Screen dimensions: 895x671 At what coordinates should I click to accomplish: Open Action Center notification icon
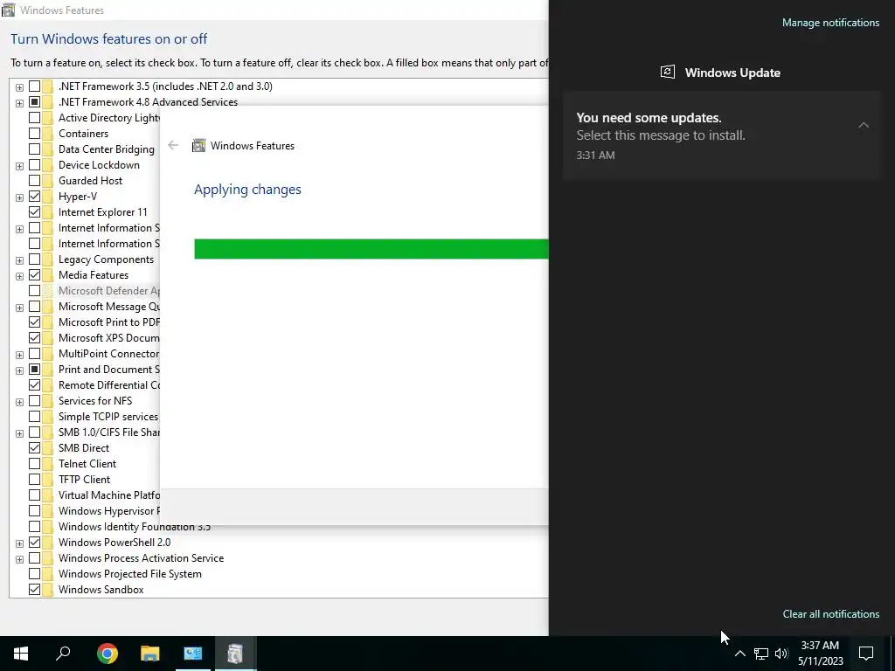click(866, 654)
